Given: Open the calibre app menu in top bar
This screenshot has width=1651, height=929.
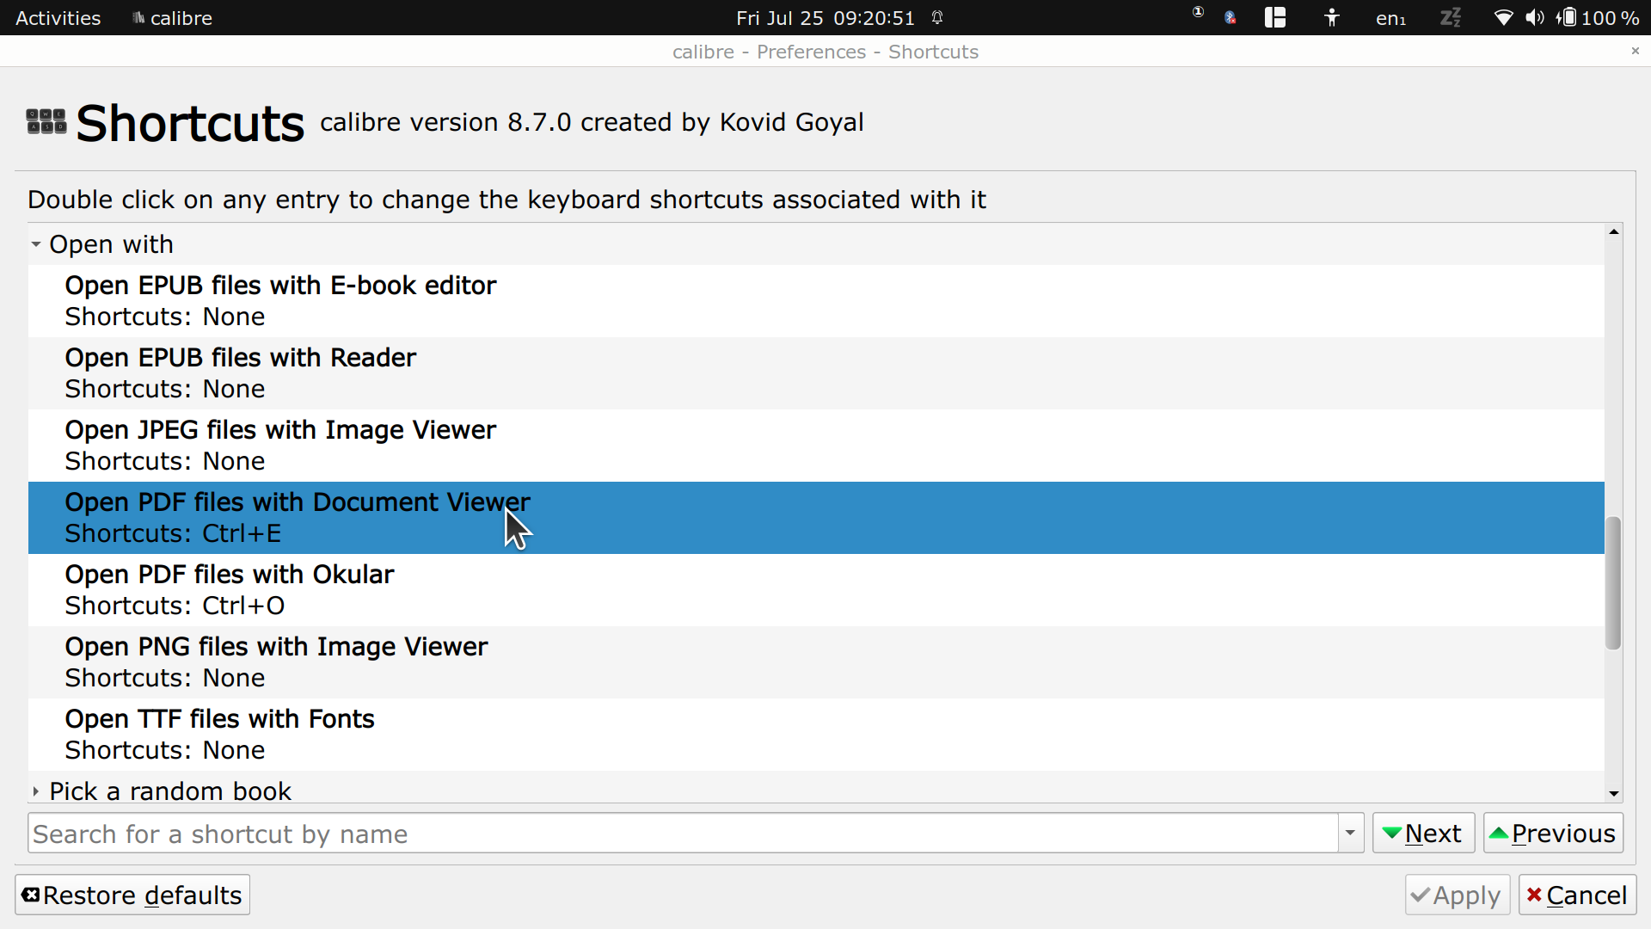Looking at the screenshot, I should pos(172,17).
